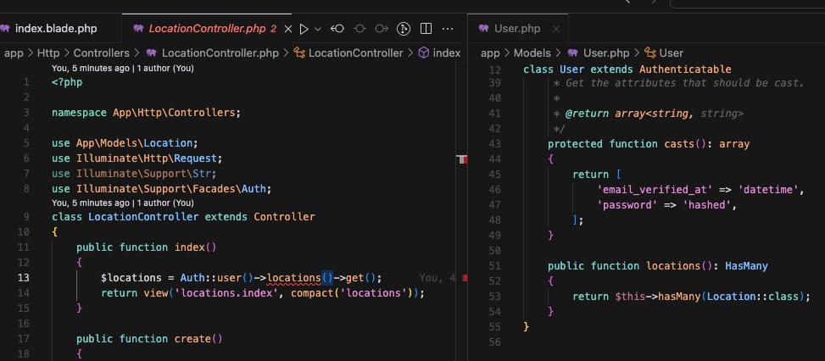
Task: Click line number 53 in User.php gutter
Action: [x=494, y=297]
